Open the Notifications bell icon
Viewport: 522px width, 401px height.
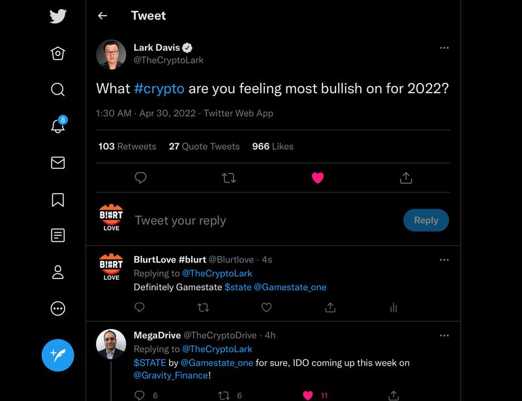tap(58, 126)
